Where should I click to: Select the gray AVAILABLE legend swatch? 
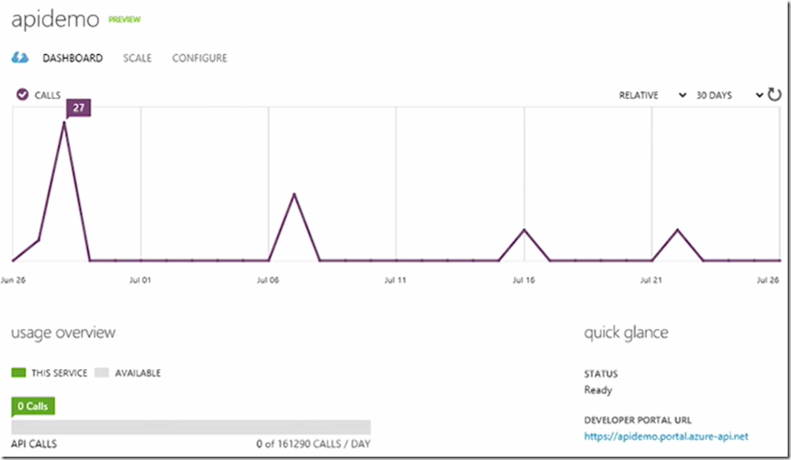(102, 372)
